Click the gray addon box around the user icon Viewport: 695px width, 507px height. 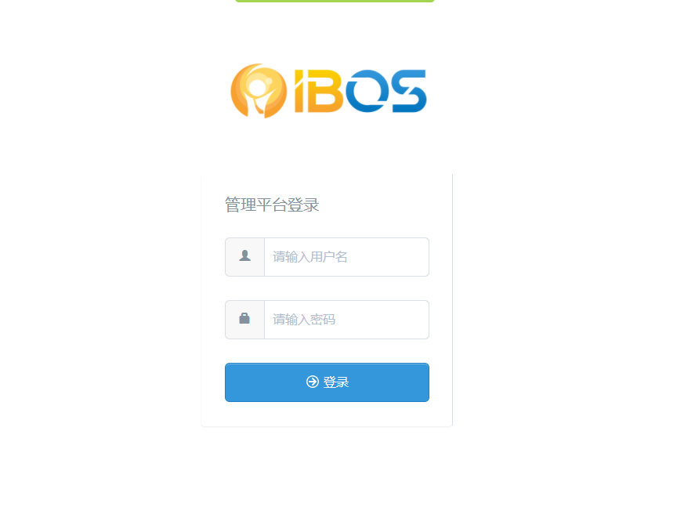(x=244, y=257)
